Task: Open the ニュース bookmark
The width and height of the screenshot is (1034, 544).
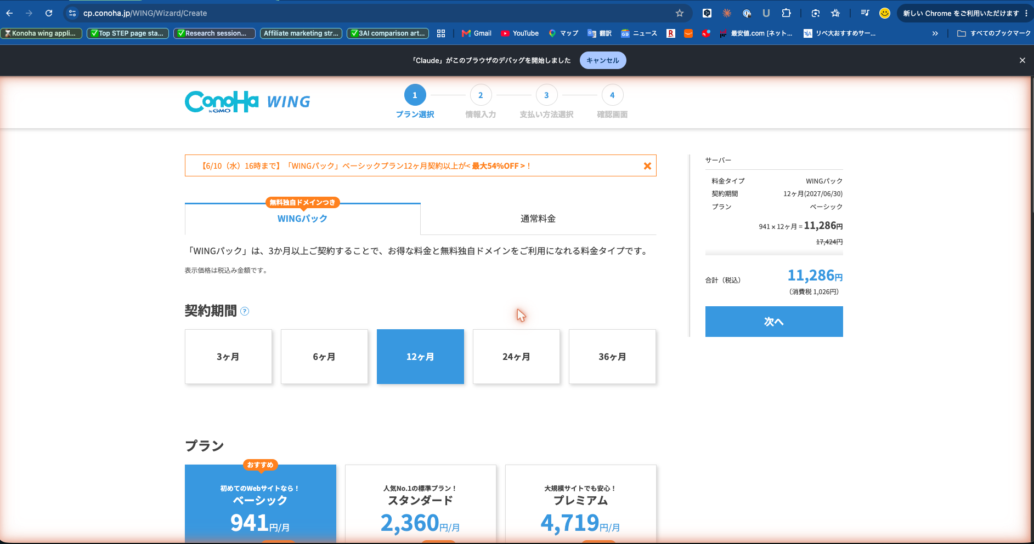Action: point(639,33)
